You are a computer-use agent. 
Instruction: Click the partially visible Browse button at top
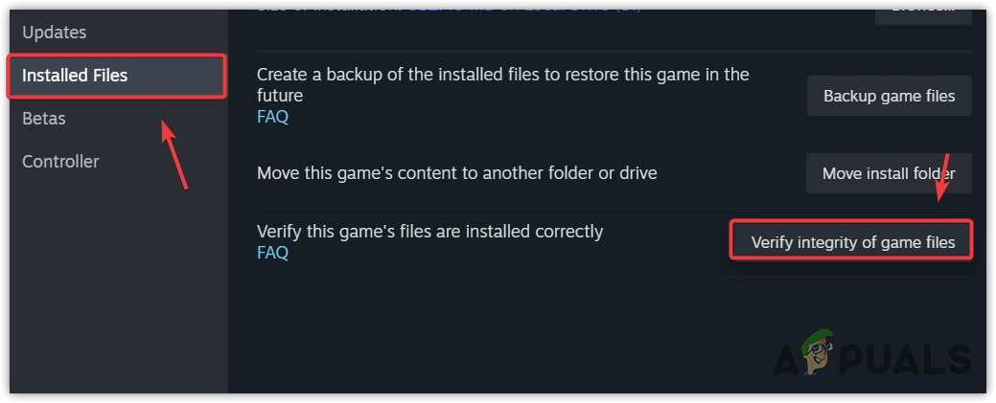point(923,10)
